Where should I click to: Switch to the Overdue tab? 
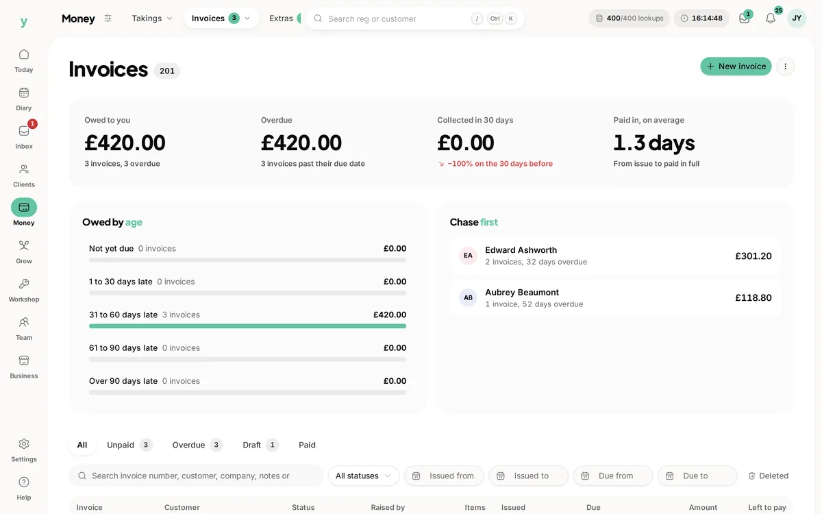(197, 445)
